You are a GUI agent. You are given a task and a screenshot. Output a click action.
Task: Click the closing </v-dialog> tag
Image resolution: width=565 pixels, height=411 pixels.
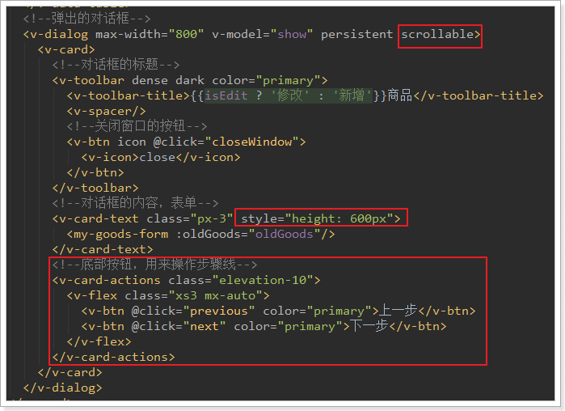click(x=63, y=388)
